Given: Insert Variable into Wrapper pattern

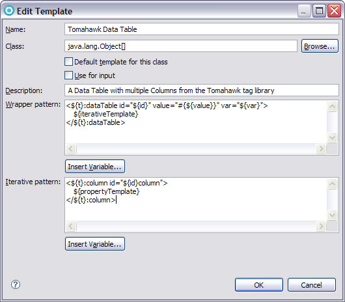Looking at the screenshot, I should point(95,167).
